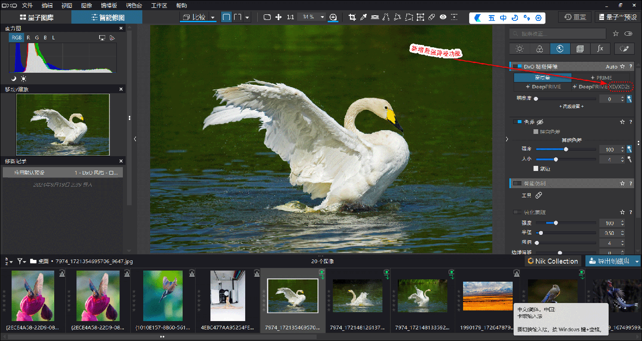The image size is (642, 341).
Task: Select the repair eraser tool
Action: 432,17
